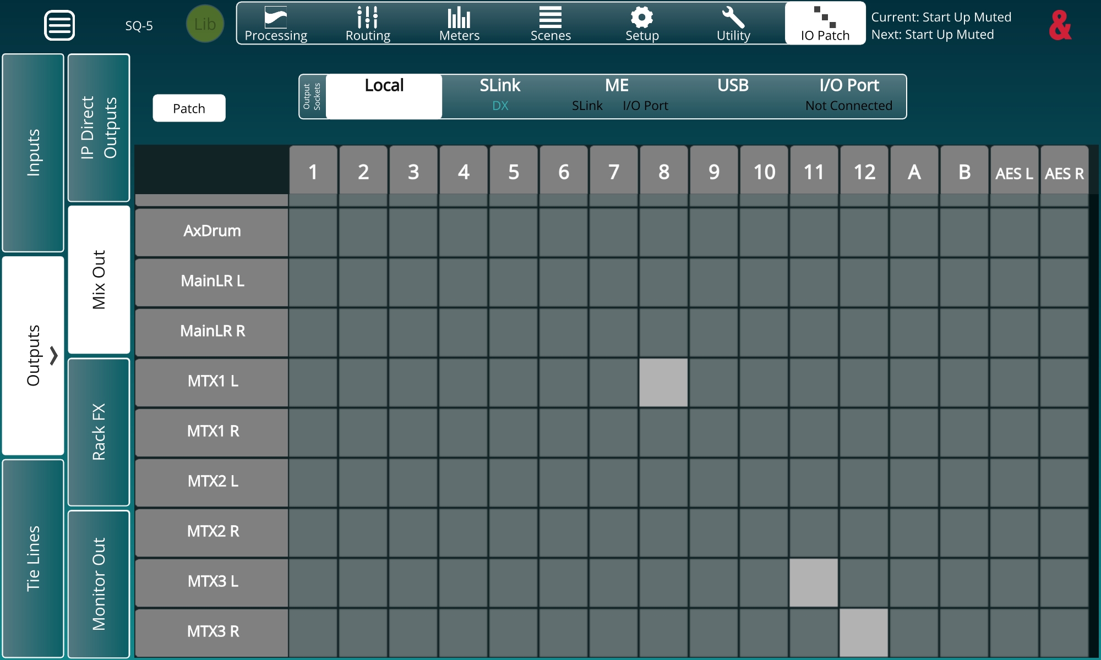1101x660 pixels.
Task: Expand the Outputs chevron arrow
Action: [x=53, y=355]
